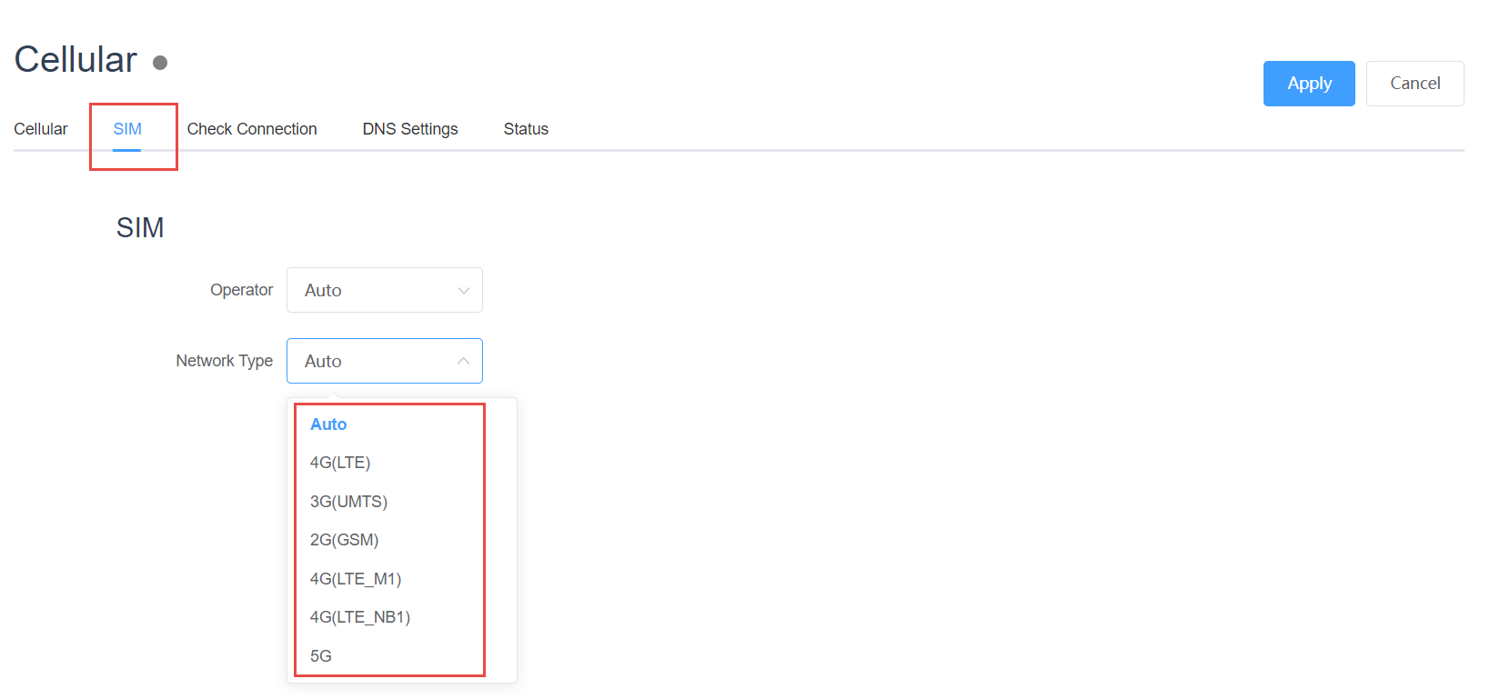Open the Operator dropdown showing Auto
The height and width of the screenshot is (699, 1490).
pos(383,291)
